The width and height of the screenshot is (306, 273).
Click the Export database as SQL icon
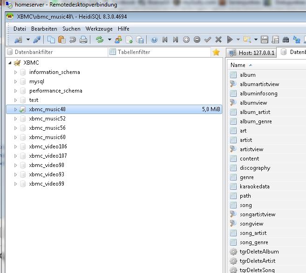[x=129, y=40]
